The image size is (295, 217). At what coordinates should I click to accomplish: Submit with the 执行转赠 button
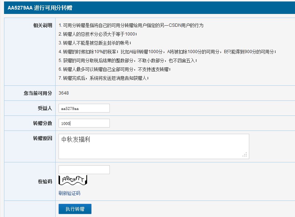pyautogui.click(x=75, y=209)
